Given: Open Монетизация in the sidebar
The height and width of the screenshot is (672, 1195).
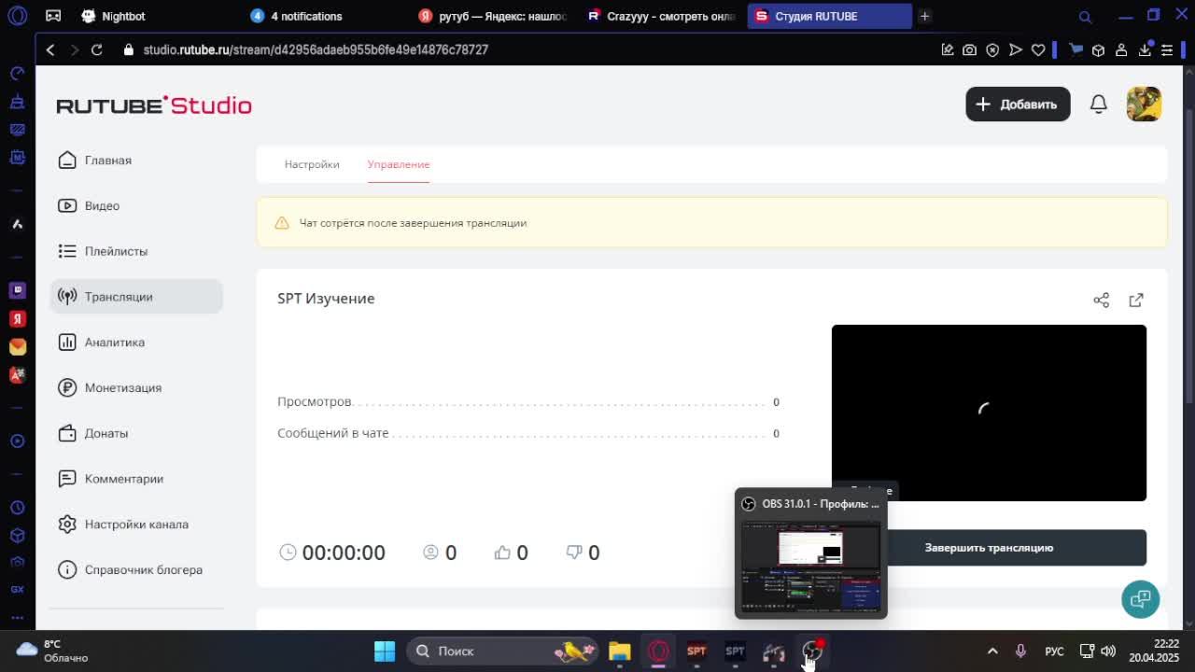Looking at the screenshot, I should (136, 388).
